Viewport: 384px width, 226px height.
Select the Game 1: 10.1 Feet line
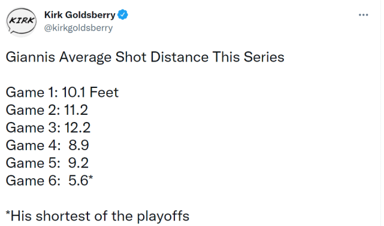[x=62, y=92]
